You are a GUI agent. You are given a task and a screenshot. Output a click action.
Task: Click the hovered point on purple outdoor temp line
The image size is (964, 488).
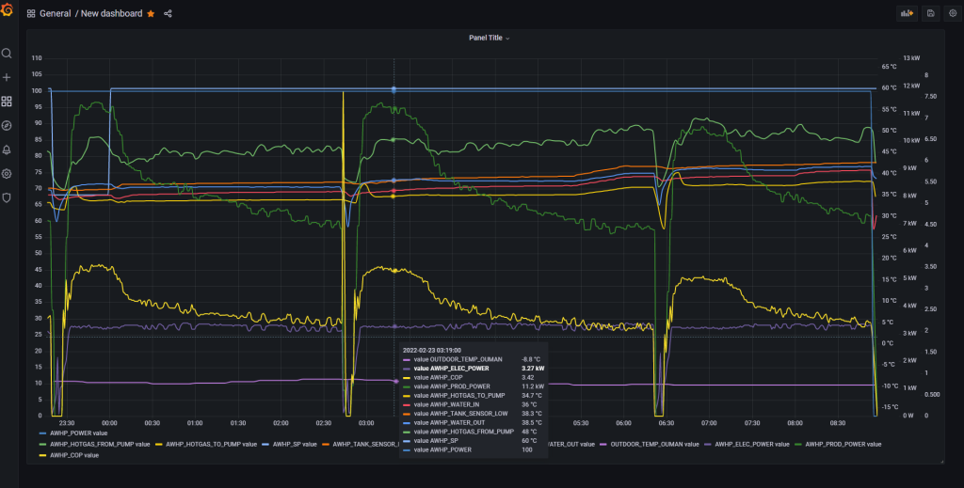click(395, 381)
